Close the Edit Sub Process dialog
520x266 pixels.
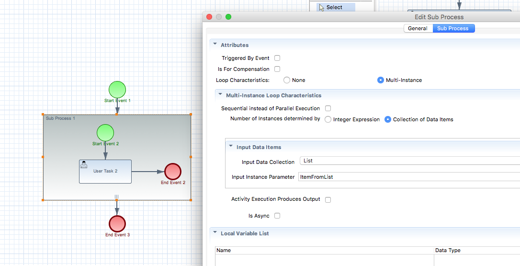209,17
